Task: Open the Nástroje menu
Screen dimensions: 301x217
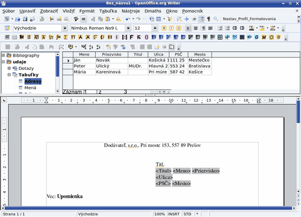Action: [x=131, y=11]
